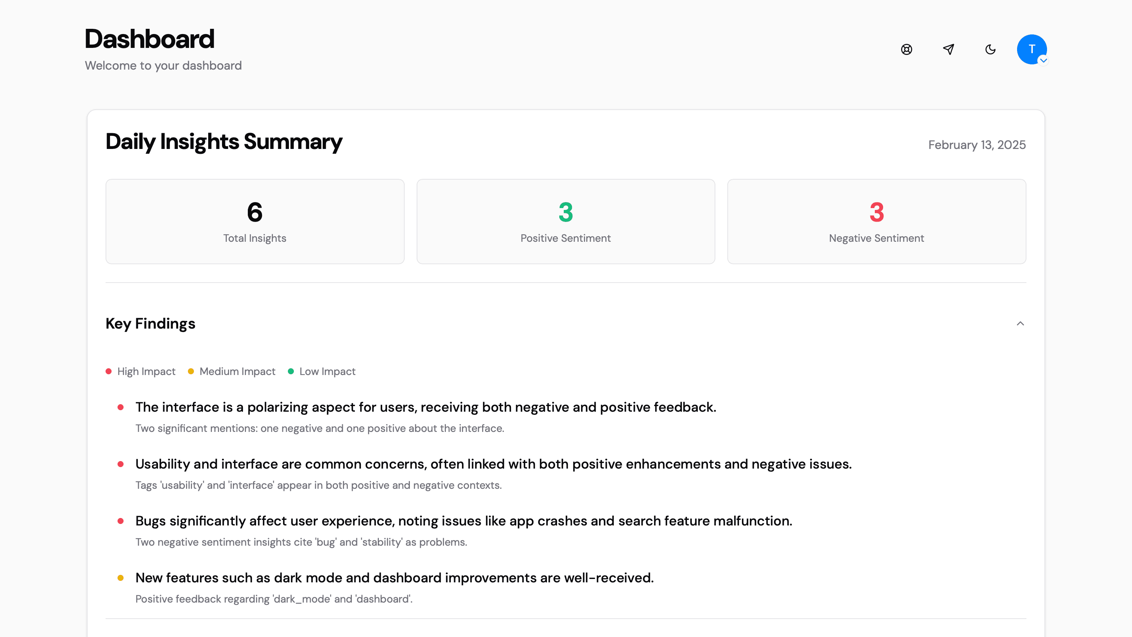
Task: Click the February 13, 2025 date
Action: [976, 145]
